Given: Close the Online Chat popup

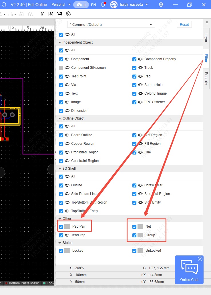Looking at the screenshot, I should tap(200, 259).
